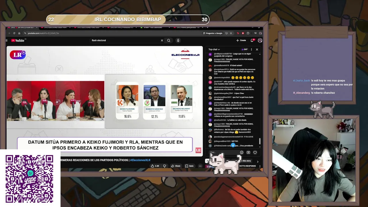
Task: Share the video
Action: [176, 166]
